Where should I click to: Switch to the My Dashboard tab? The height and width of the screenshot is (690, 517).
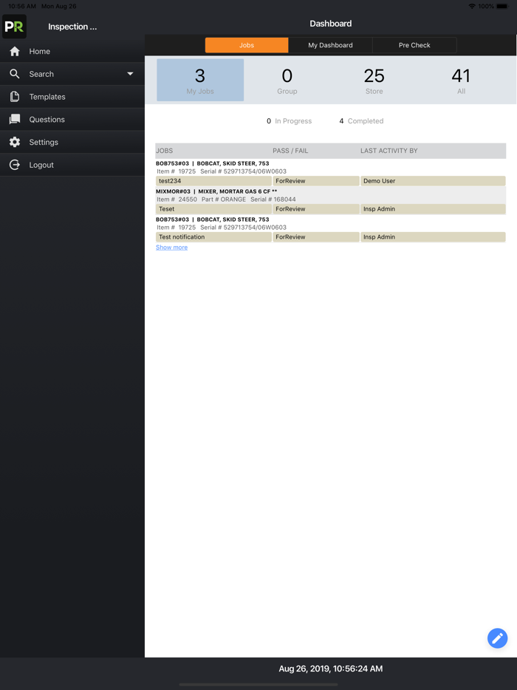click(x=330, y=45)
